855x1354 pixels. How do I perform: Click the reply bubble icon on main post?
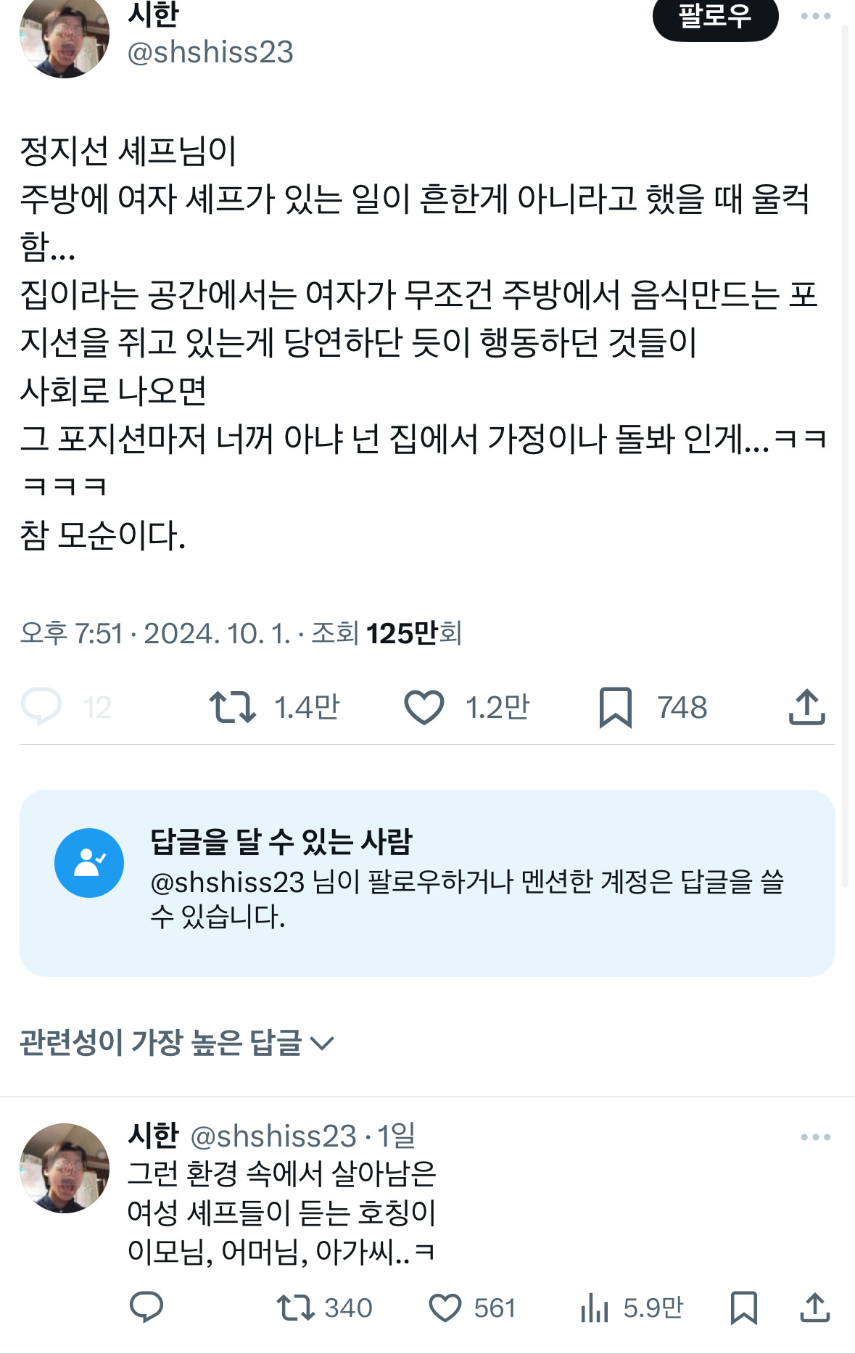(x=42, y=707)
